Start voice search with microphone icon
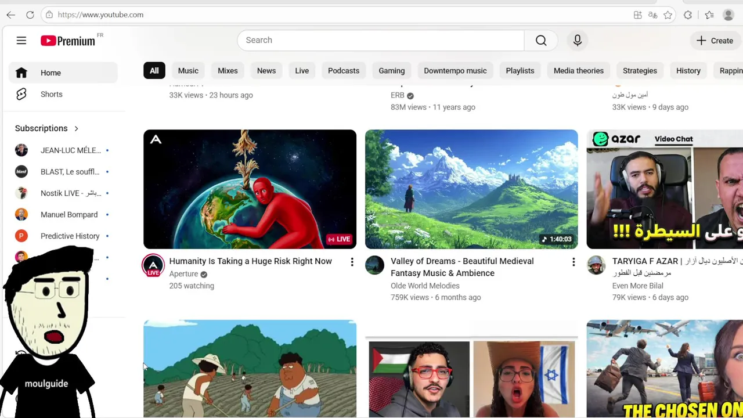Image resolution: width=743 pixels, height=418 pixels. click(x=578, y=40)
